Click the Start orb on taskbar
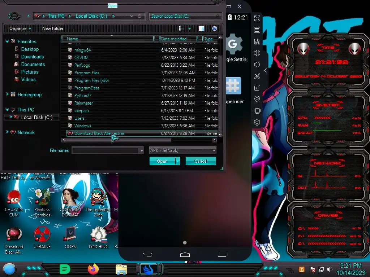Image resolution: width=370 pixels, height=277 pixels. click(9, 269)
